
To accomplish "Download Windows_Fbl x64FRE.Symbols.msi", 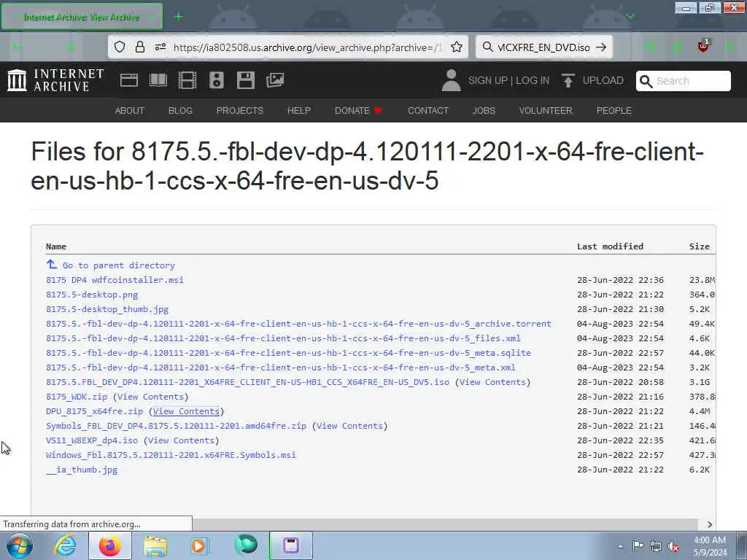I will click(171, 455).
